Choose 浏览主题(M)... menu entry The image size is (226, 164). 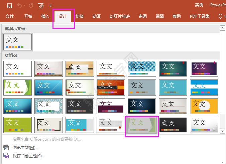(25, 147)
